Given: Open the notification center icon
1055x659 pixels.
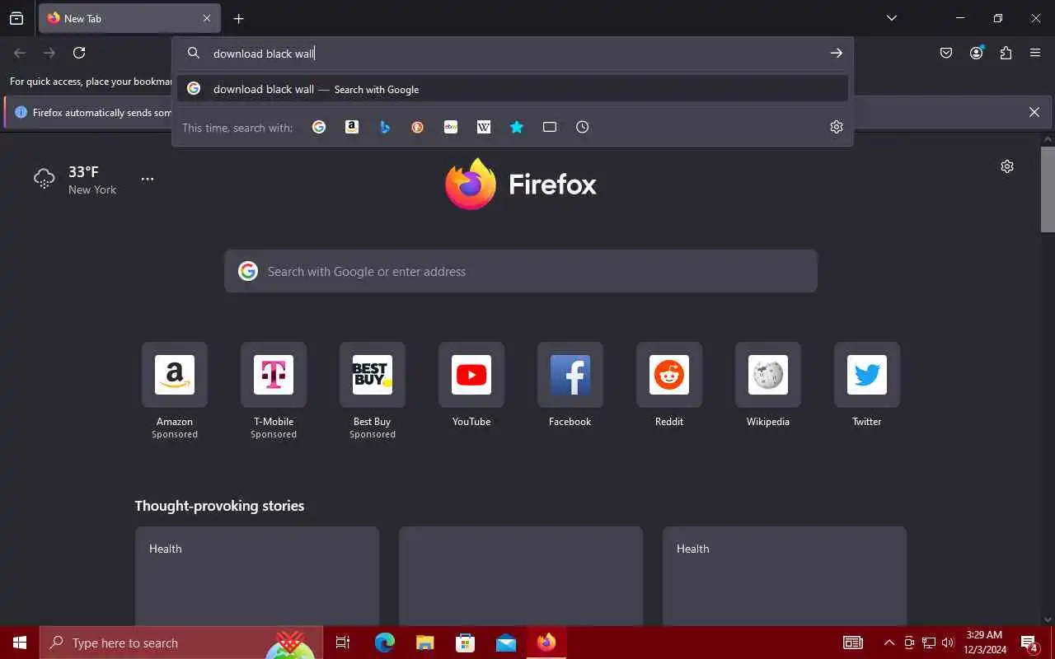Looking at the screenshot, I should click(1029, 643).
